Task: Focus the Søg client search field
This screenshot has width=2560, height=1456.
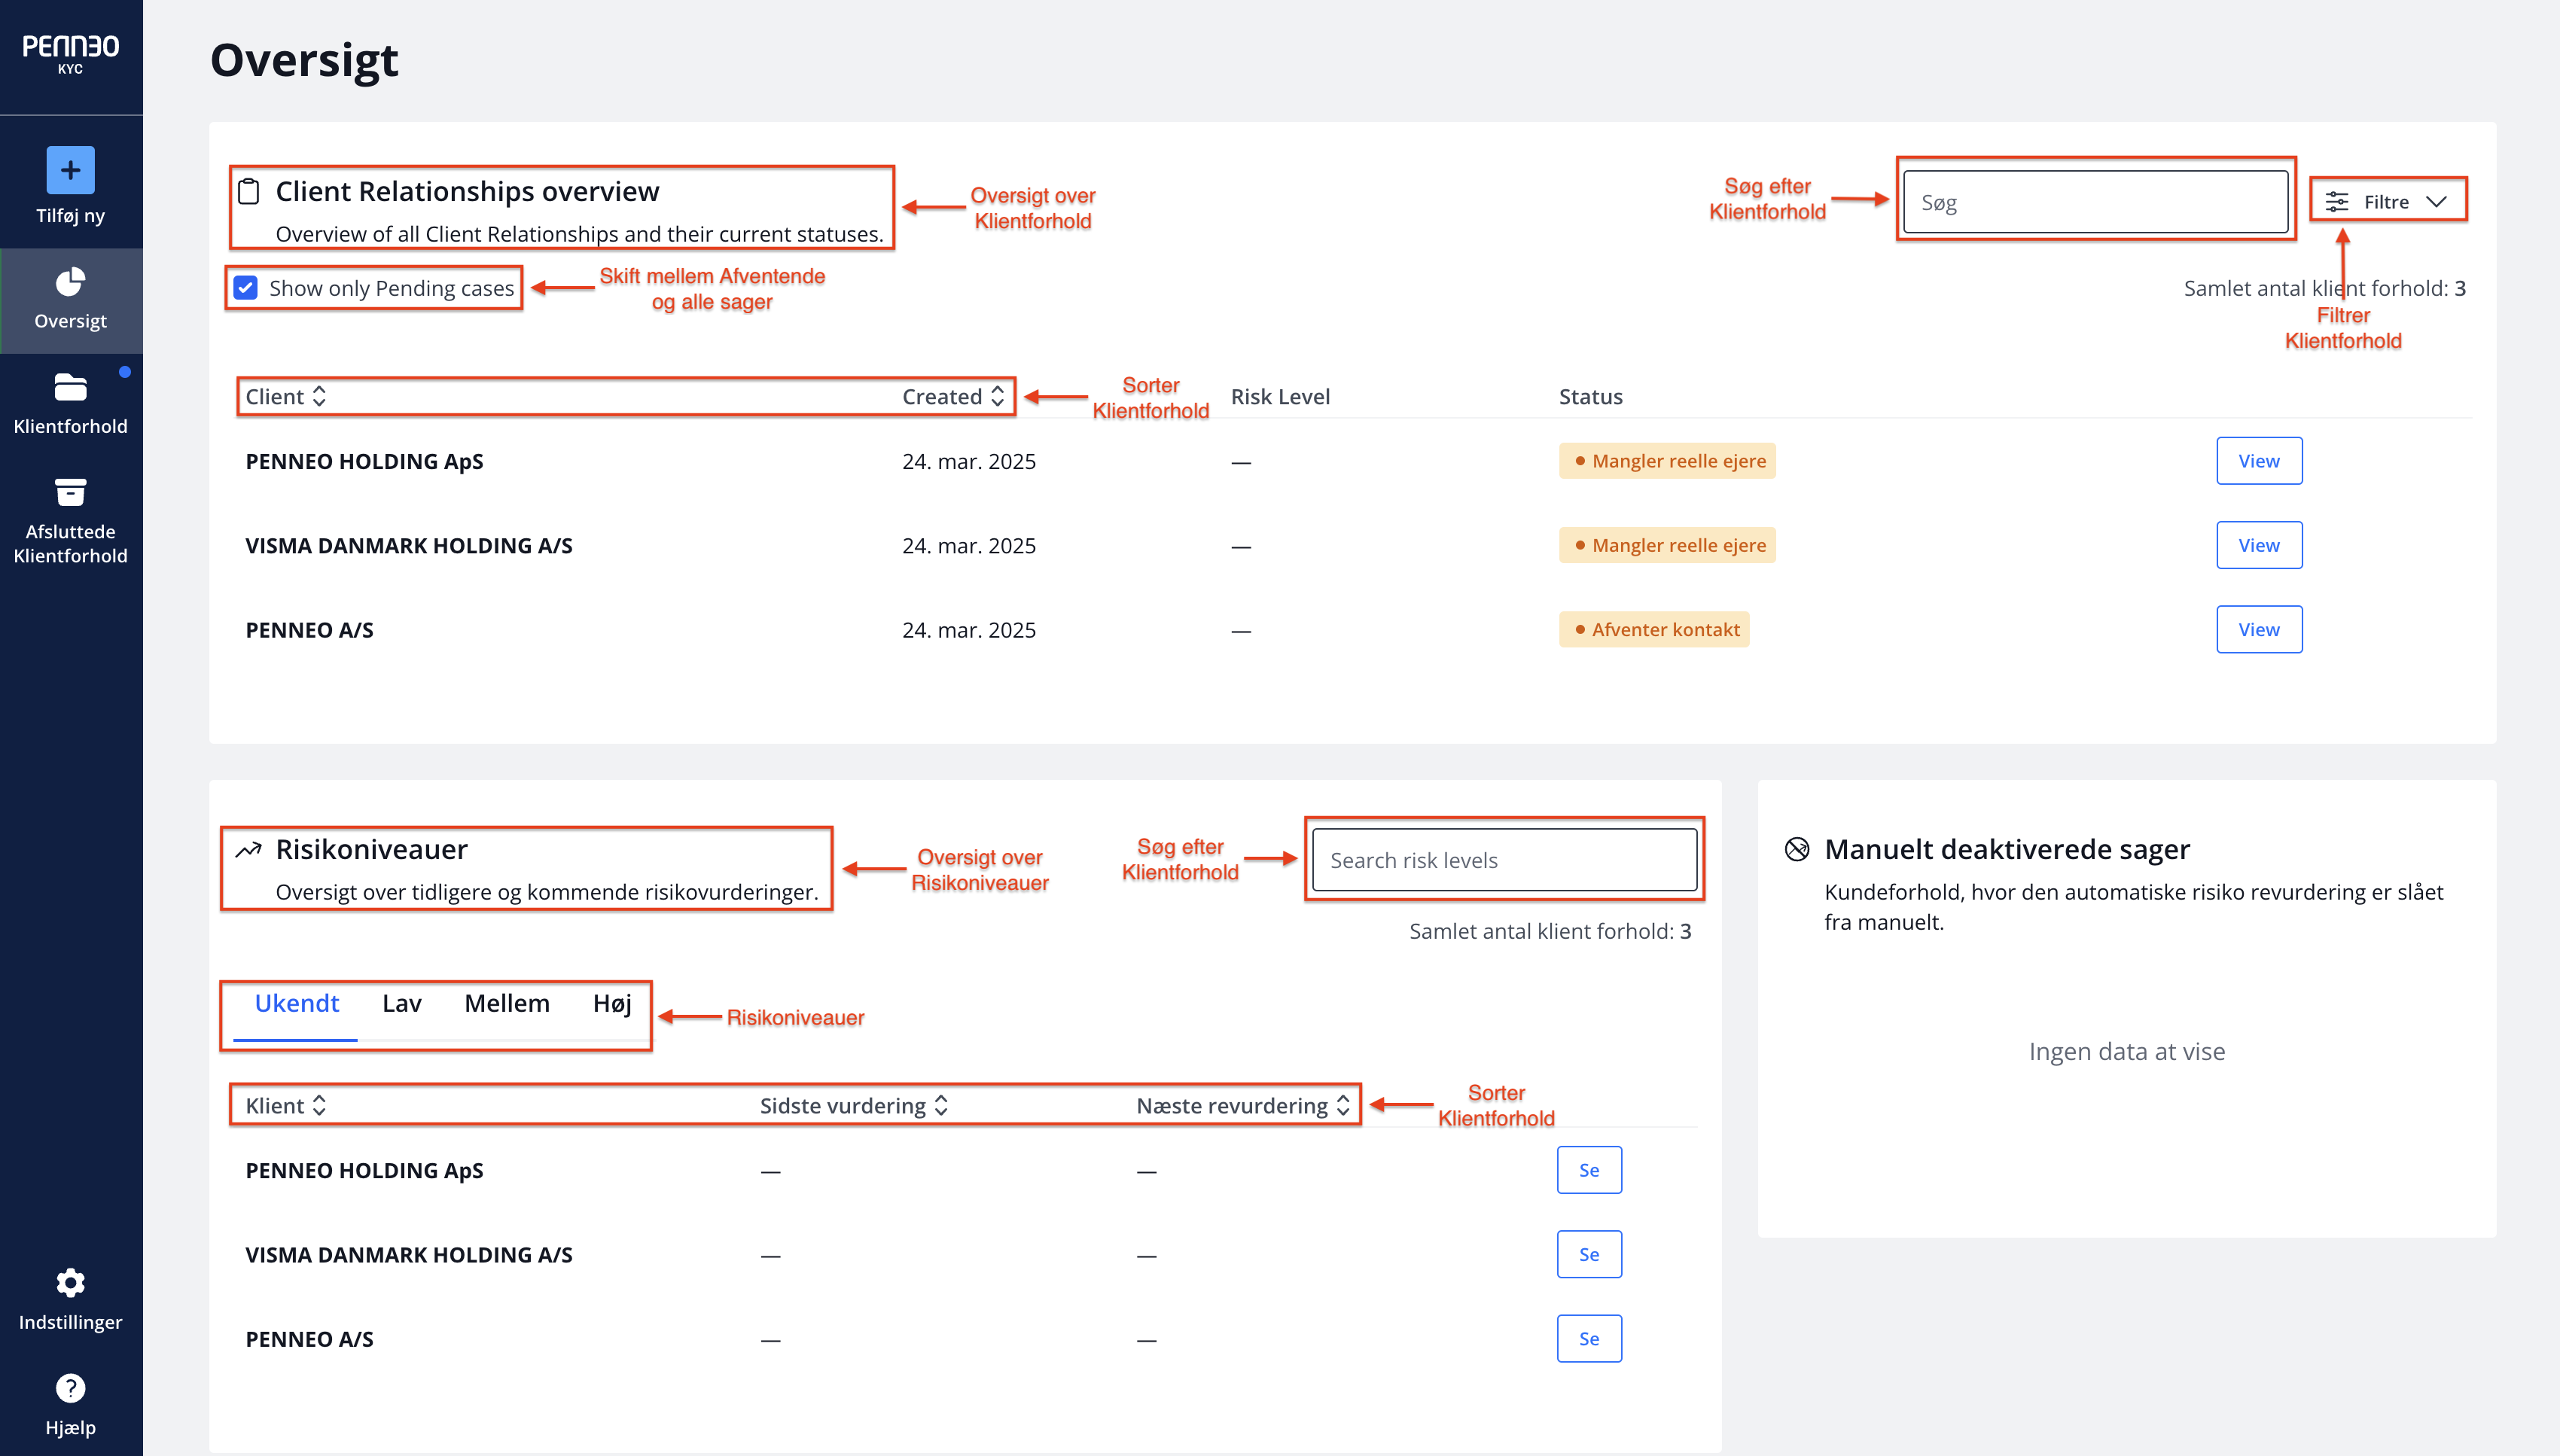Action: click(2096, 202)
